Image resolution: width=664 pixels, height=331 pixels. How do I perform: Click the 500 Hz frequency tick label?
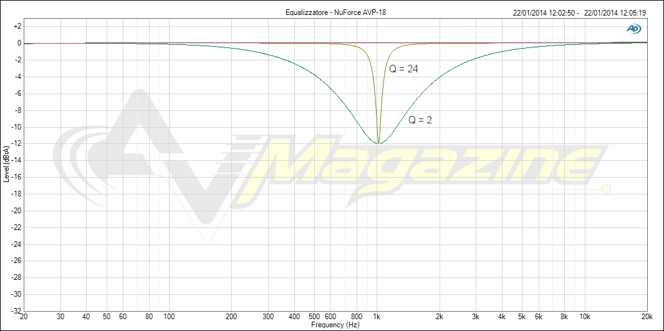click(314, 316)
